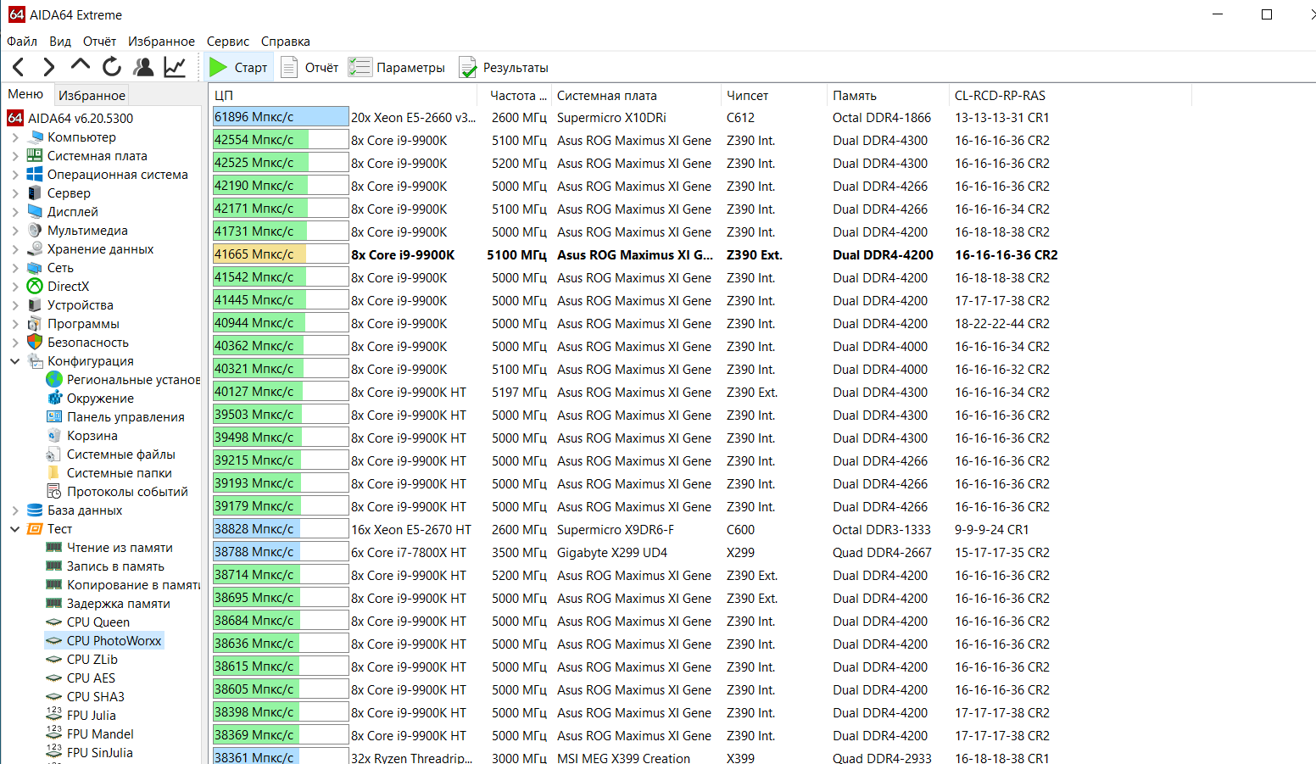Expand the Сервер tree node

click(x=15, y=193)
